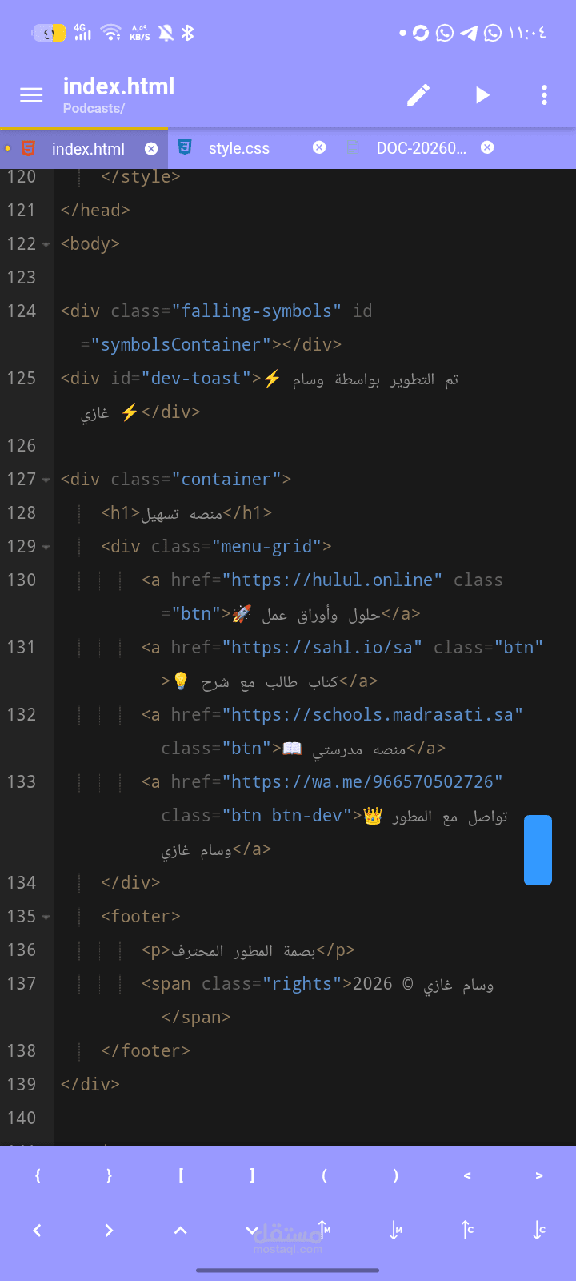Open the hamburger navigation menu

tap(31, 95)
